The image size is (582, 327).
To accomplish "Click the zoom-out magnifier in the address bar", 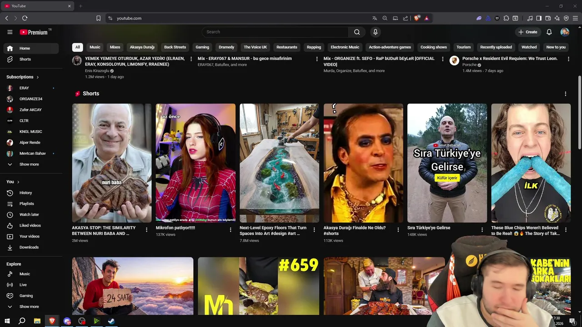I will point(385,18).
